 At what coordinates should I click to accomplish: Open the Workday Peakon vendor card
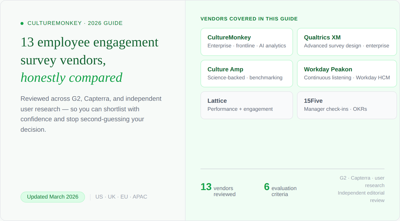click(346, 74)
